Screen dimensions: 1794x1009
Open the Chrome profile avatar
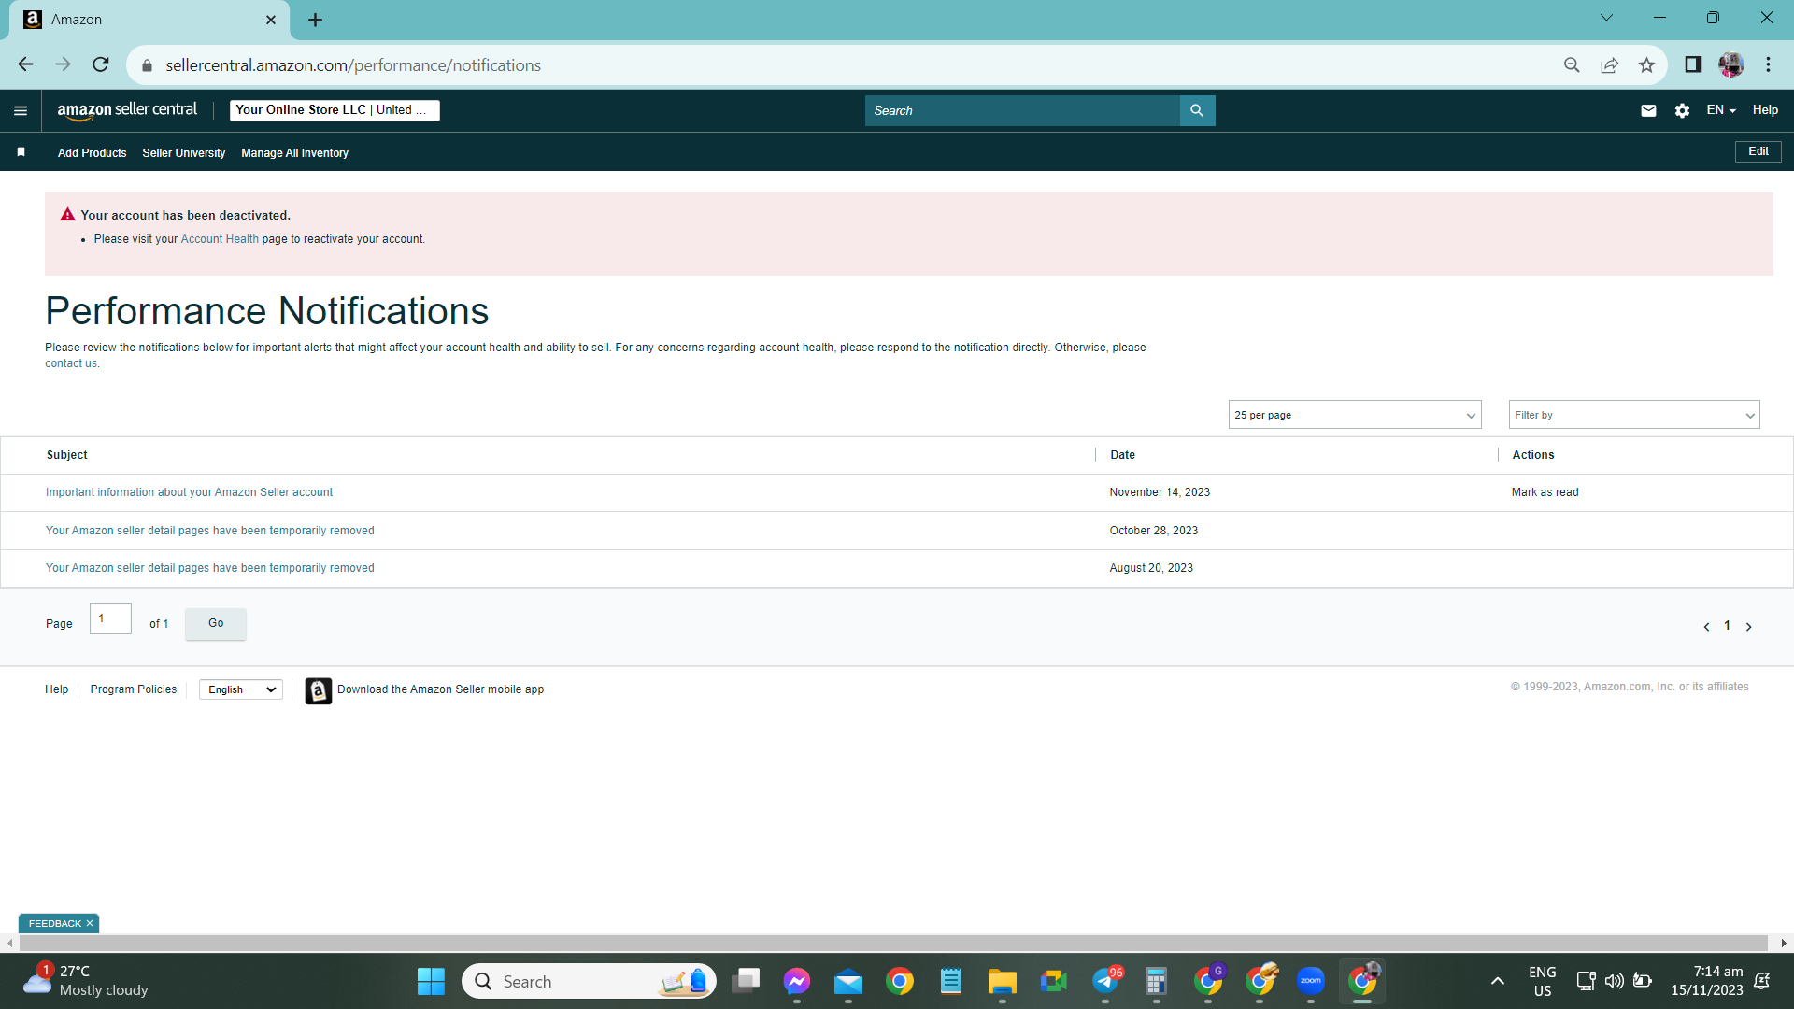(x=1730, y=64)
